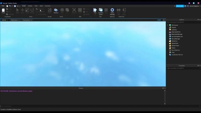Image resolution: width=201 pixels, height=113 pixels.
Task: Click the Explorer filter workspace field
Action: tap(183, 22)
